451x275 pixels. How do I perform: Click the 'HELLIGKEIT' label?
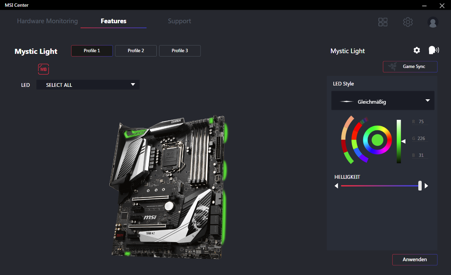coord(347,177)
